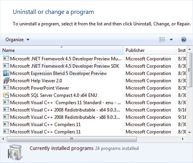The width and height of the screenshot is (193, 163).
Task: Click the view layout icon in toolbar
Action: [x=162, y=40]
